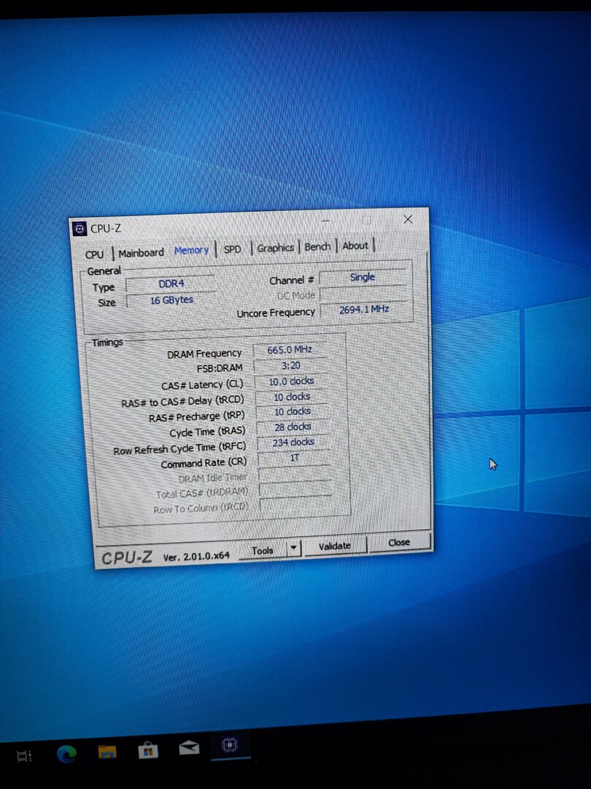Viewport: 591px width, 789px height.
Task: Click the DRAM Frequency label
Action: point(204,354)
